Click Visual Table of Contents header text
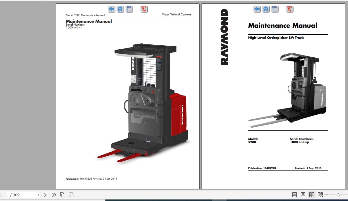The height and width of the screenshot is (201, 348). point(176,14)
